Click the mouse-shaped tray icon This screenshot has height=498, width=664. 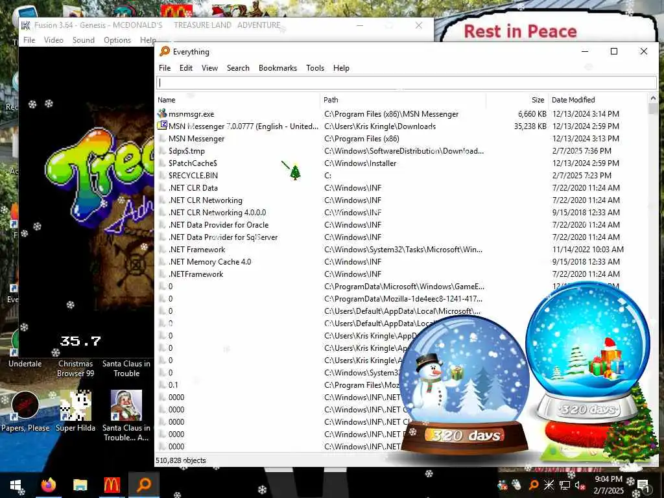(516, 484)
